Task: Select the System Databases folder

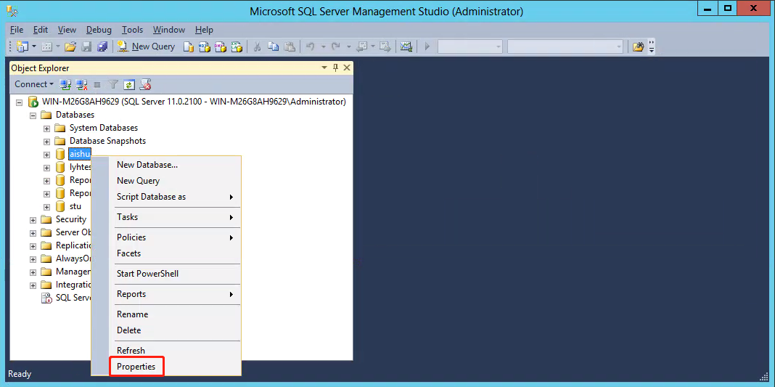Action: click(104, 128)
